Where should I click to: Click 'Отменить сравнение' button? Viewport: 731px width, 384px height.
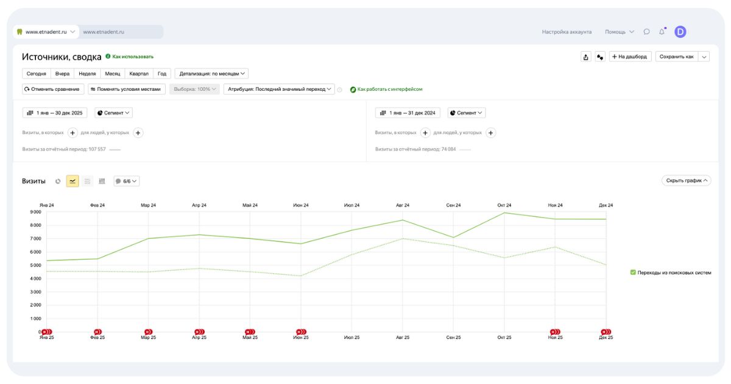pyautogui.click(x=52, y=89)
